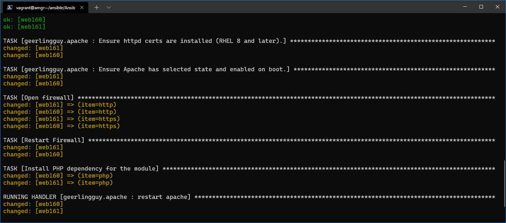
Task: Click the (item=php) text for web160
Action: pos(96,175)
